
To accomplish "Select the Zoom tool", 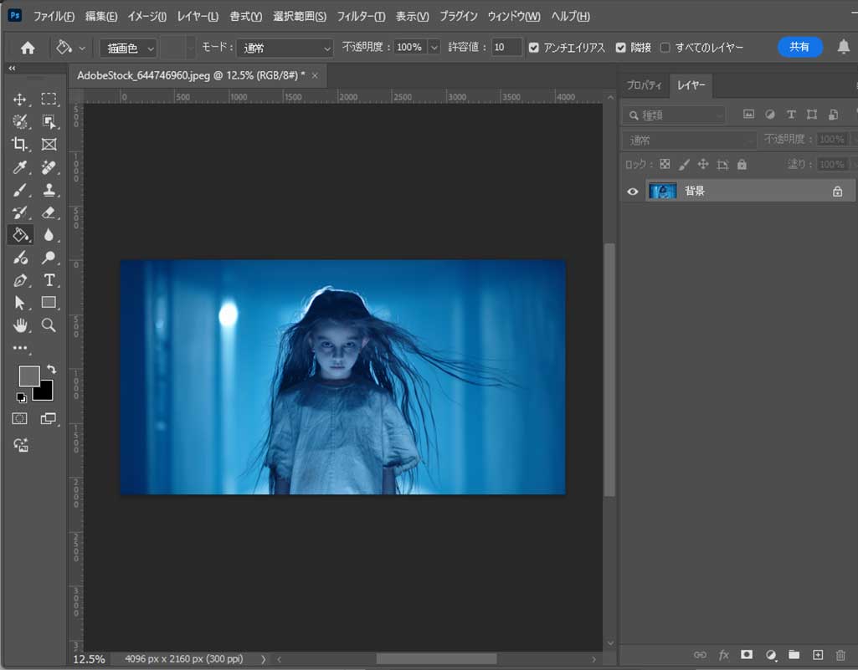I will (49, 325).
